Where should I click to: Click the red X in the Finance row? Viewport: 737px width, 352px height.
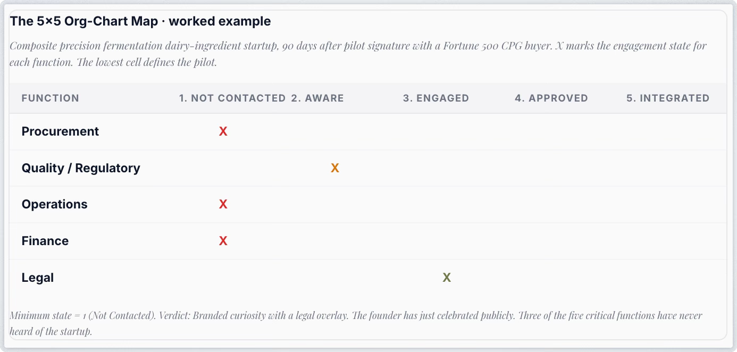point(223,241)
